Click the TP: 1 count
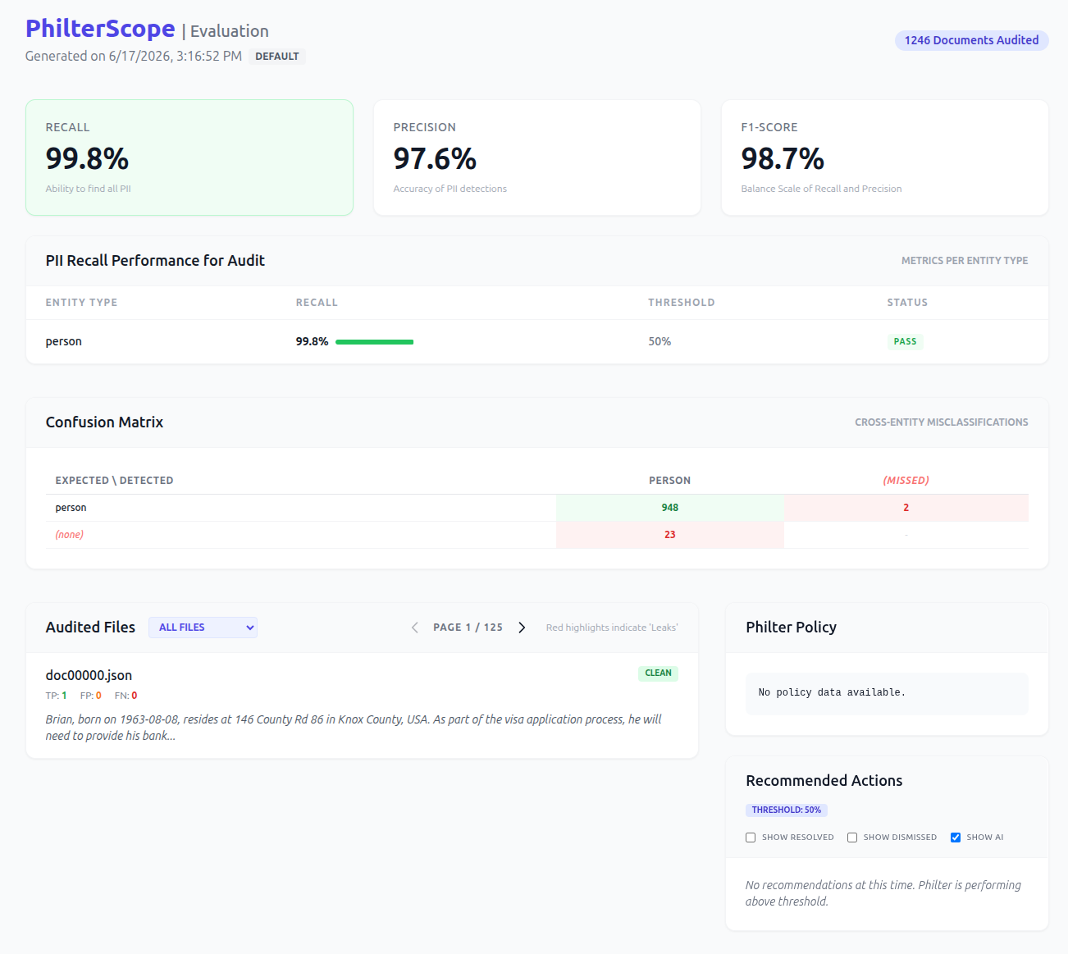1068x954 pixels. (x=57, y=696)
